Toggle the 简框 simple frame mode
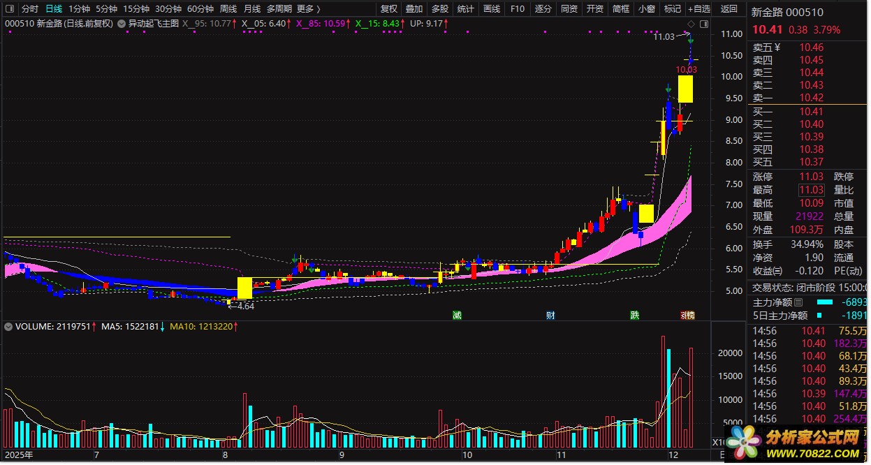The image size is (871, 465). (620, 9)
